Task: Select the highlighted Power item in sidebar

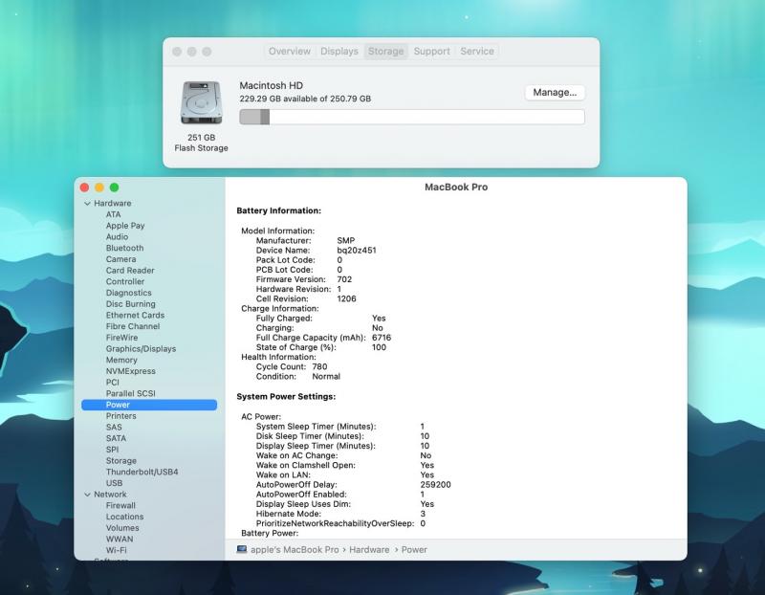Action: pos(149,405)
